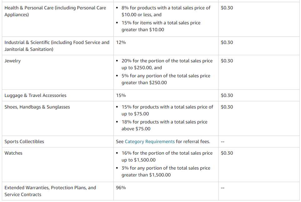This screenshot has width=301, height=202.
Task: Click the 18% bullet for above $75.00
Action: (164, 125)
